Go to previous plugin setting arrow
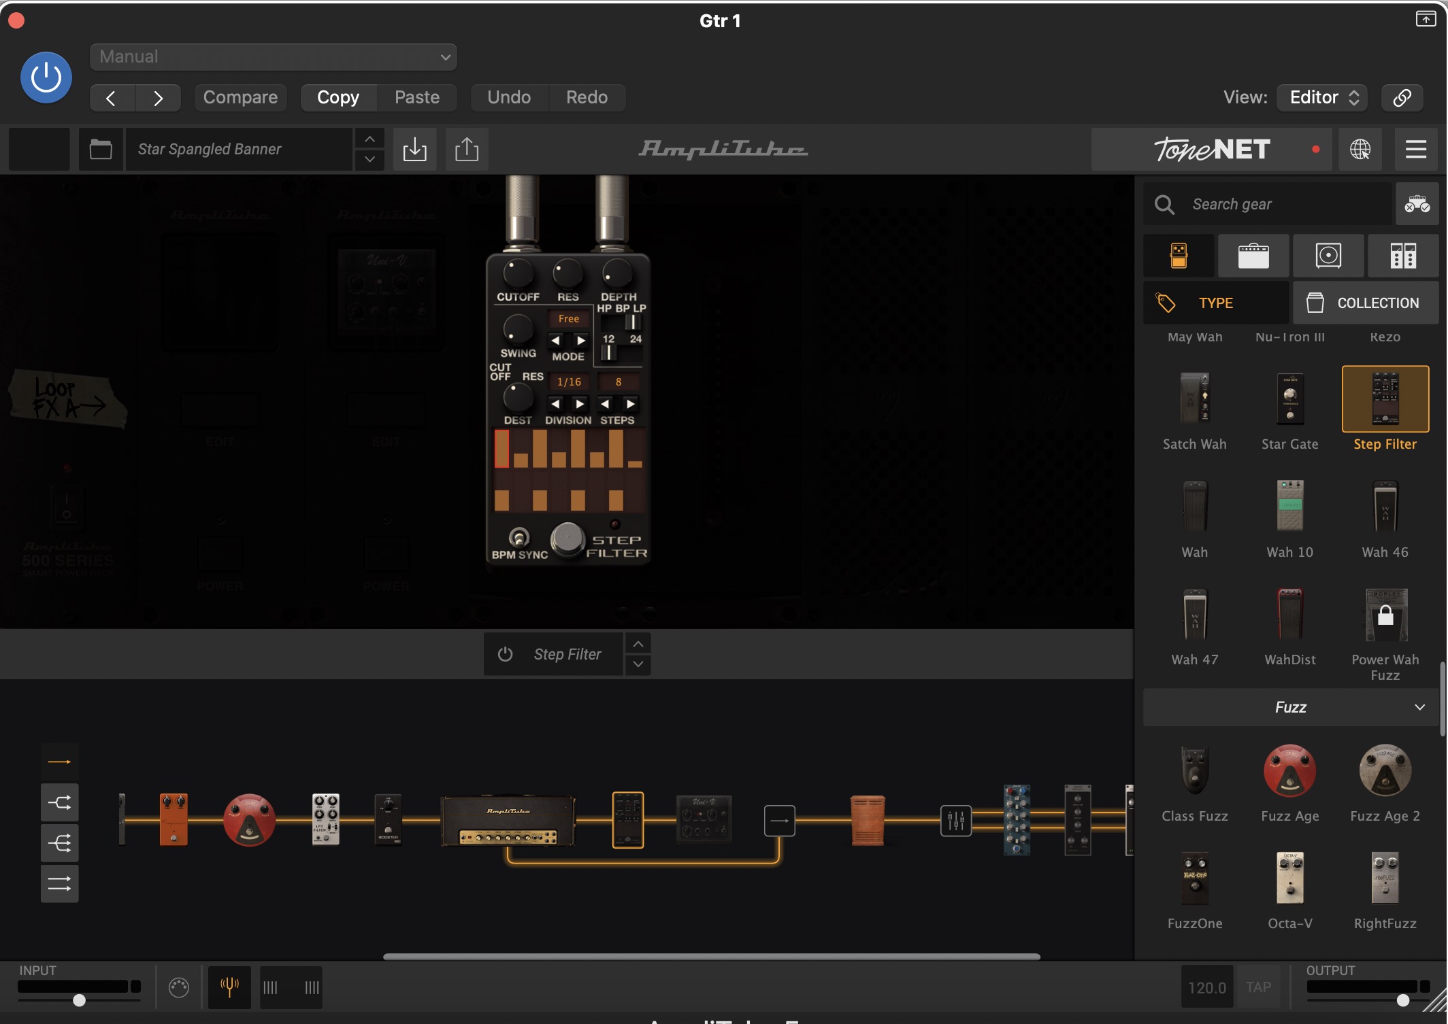Viewport: 1448px width, 1024px height. [112, 98]
